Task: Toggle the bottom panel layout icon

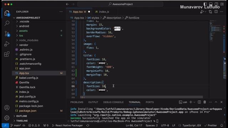Action: pos(211,4)
